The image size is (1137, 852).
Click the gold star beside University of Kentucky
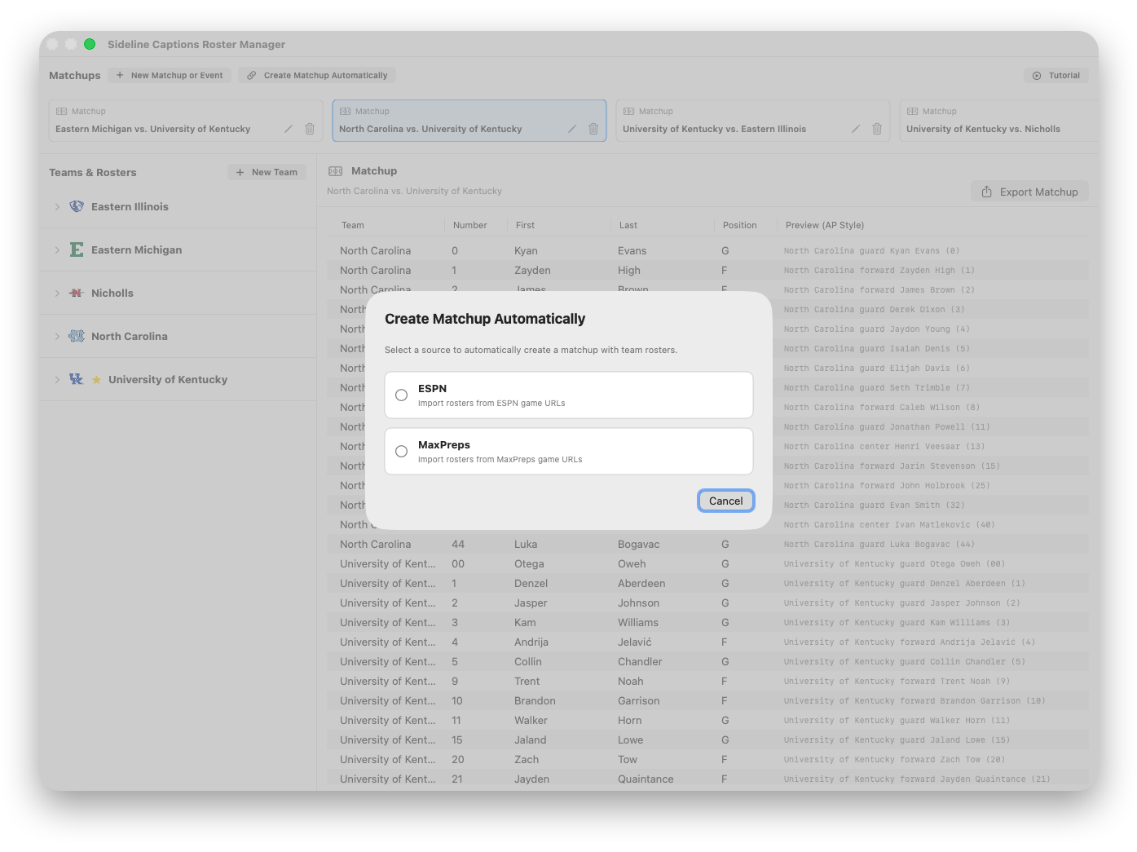click(96, 380)
